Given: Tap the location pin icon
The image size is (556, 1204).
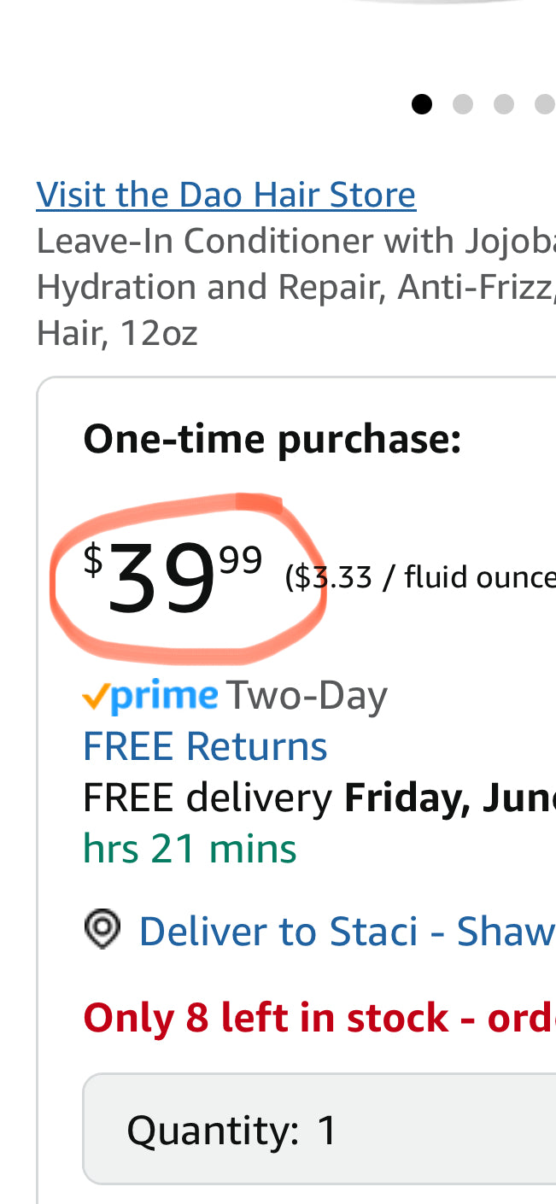Looking at the screenshot, I should pos(102,929).
